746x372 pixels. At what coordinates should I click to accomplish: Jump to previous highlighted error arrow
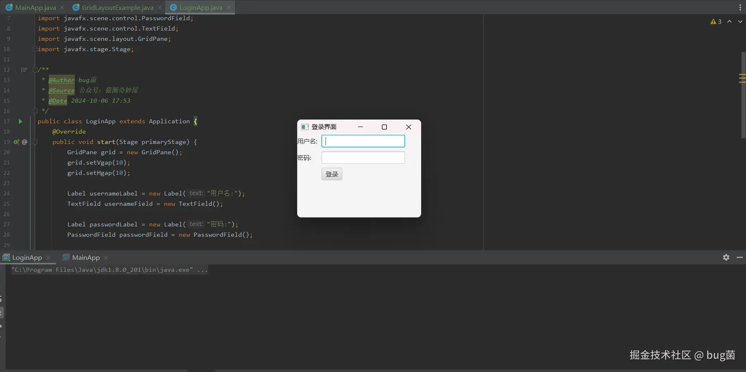(729, 21)
